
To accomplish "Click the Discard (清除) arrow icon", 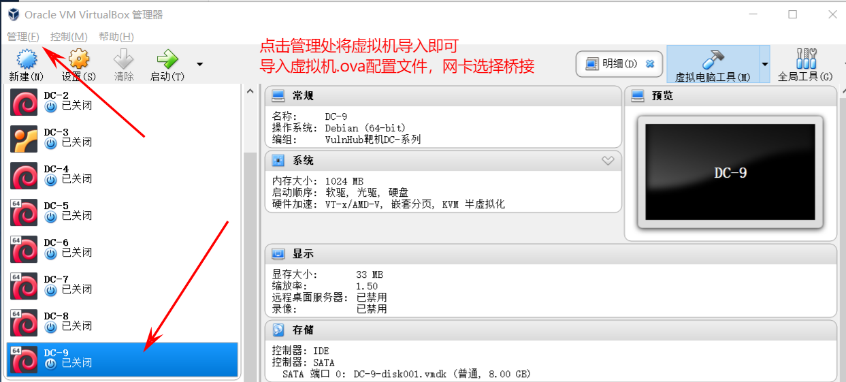I will (124, 60).
